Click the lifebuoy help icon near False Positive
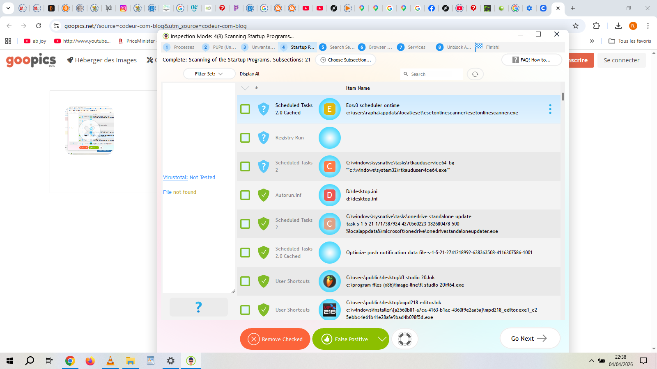The width and height of the screenshot is (657, 369). (404, 339)
